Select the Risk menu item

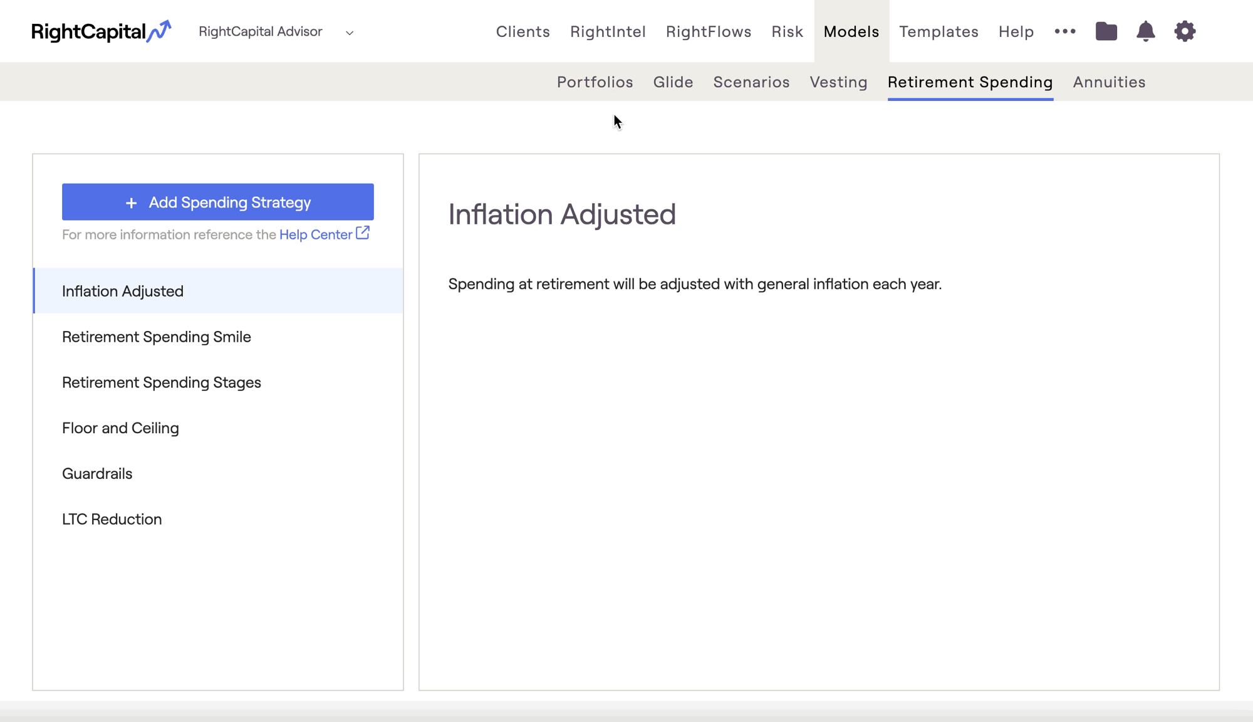pyautogui.click(x=787, y=31)
